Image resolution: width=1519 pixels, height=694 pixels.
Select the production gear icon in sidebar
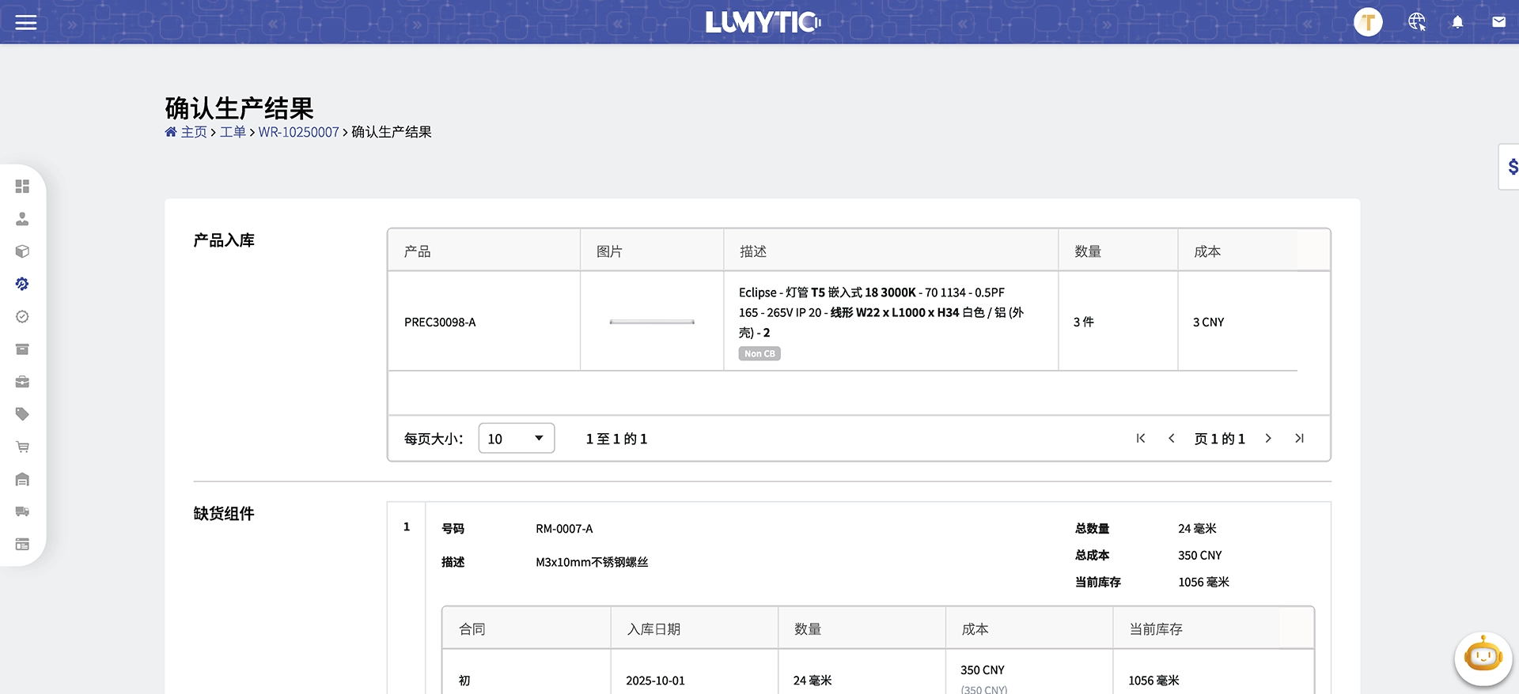point(22,284)
